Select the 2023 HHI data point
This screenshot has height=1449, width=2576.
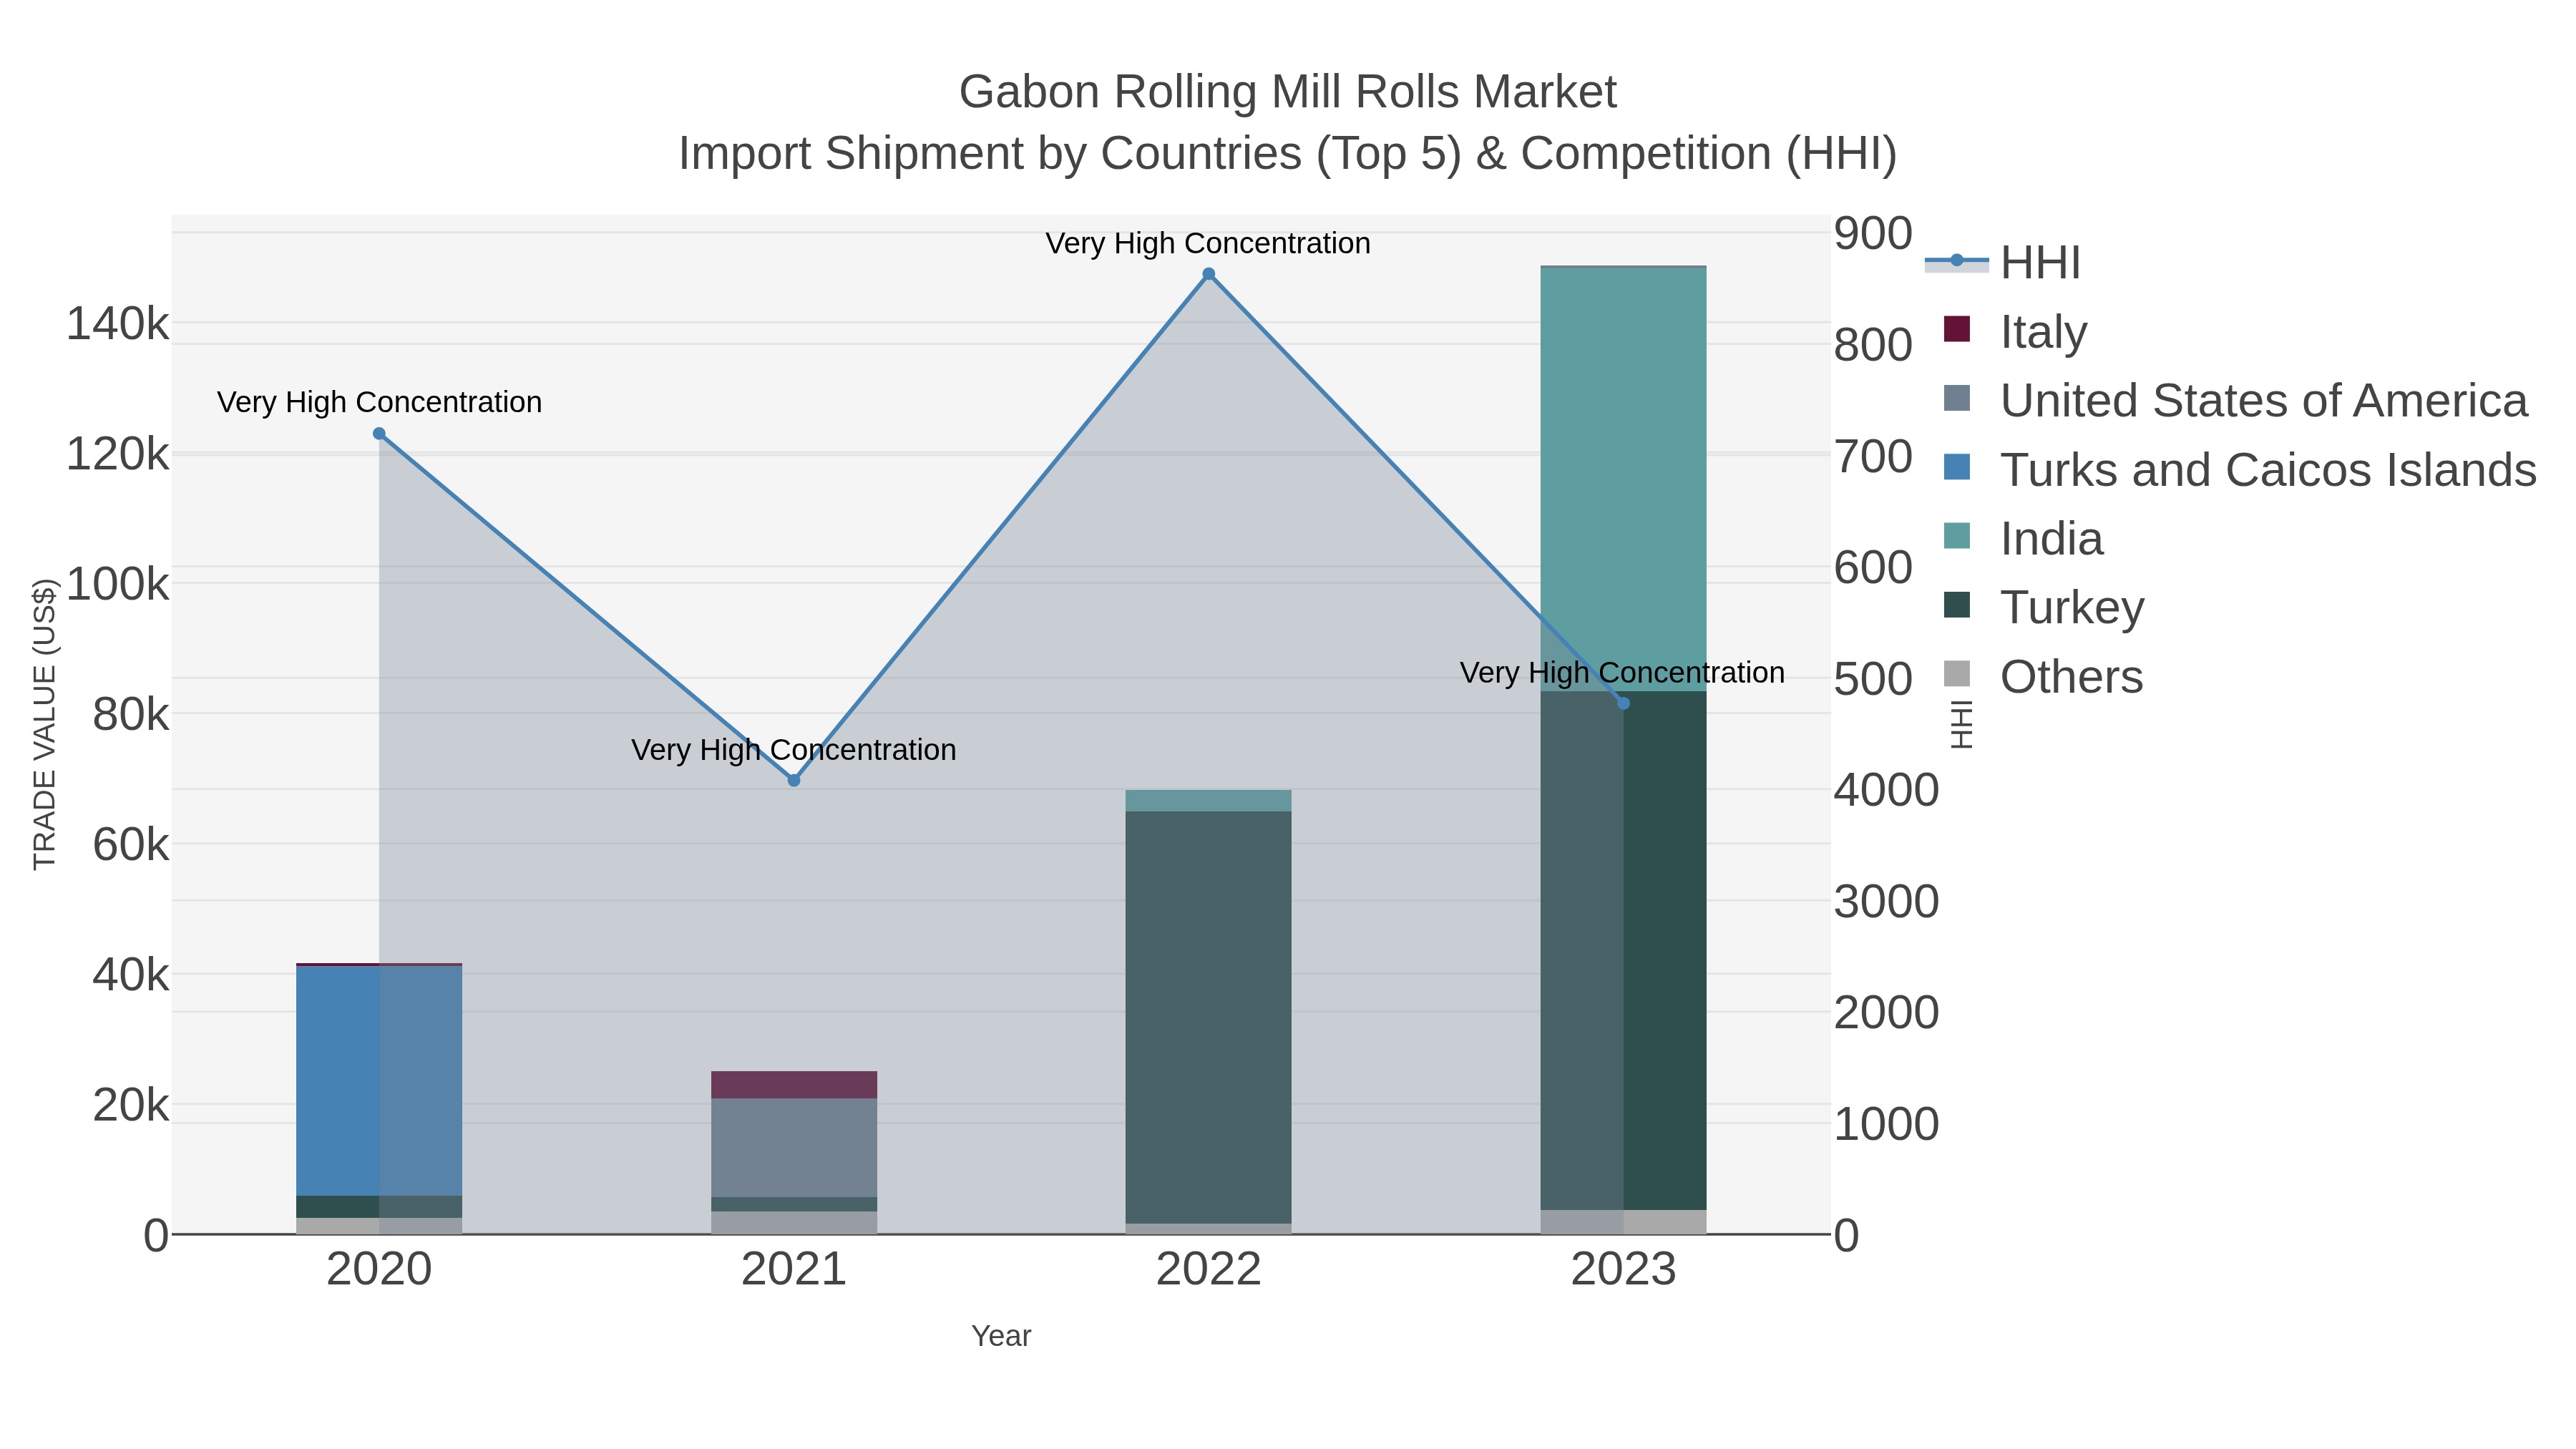(x=1623, y=704)
